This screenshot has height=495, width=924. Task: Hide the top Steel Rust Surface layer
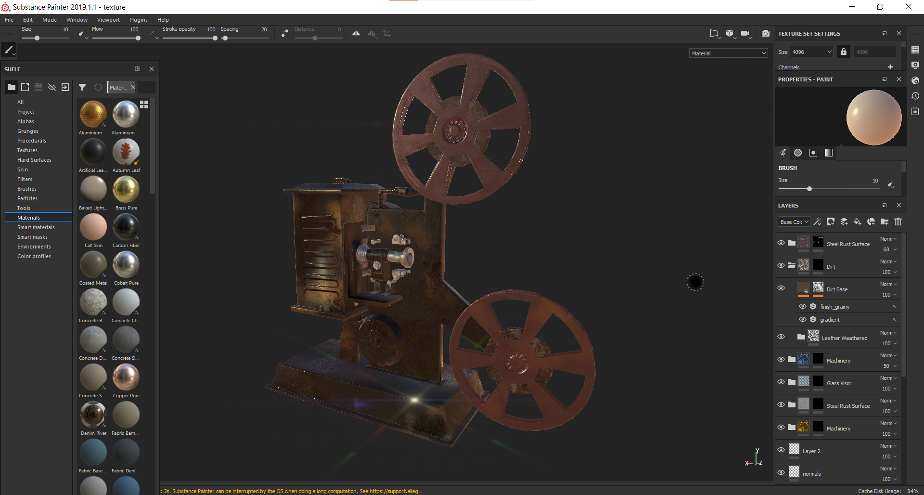(x=781, y=243)
